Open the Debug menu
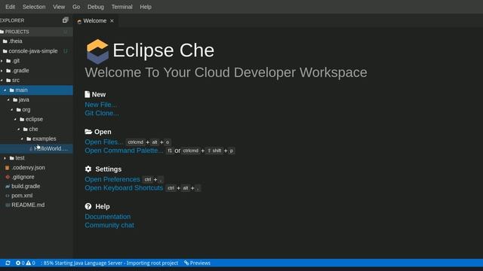Image resolution: width=483 pixels, height=271 pixels. (96, 7)
